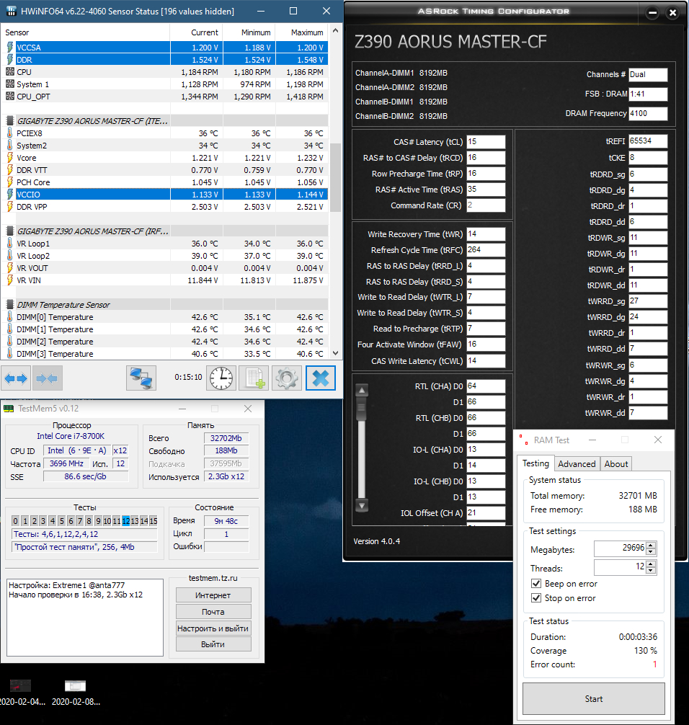This screenshot has height=725, width=689.
Task: Click the DDR VPP voltage icon
Action: (9, 207)
